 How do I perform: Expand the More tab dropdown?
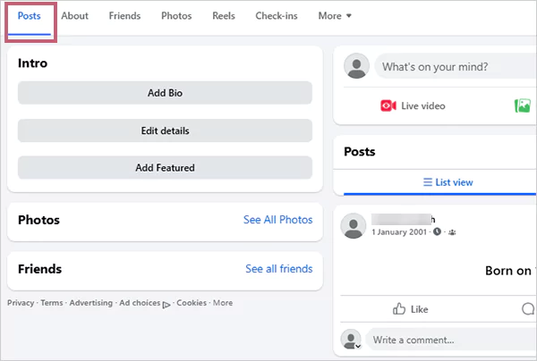click(x=335, y=16)
